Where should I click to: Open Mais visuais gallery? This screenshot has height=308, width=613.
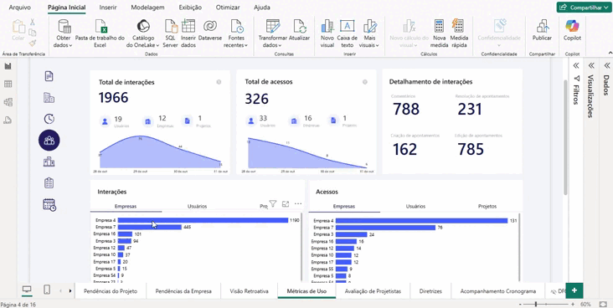[370, 33]
